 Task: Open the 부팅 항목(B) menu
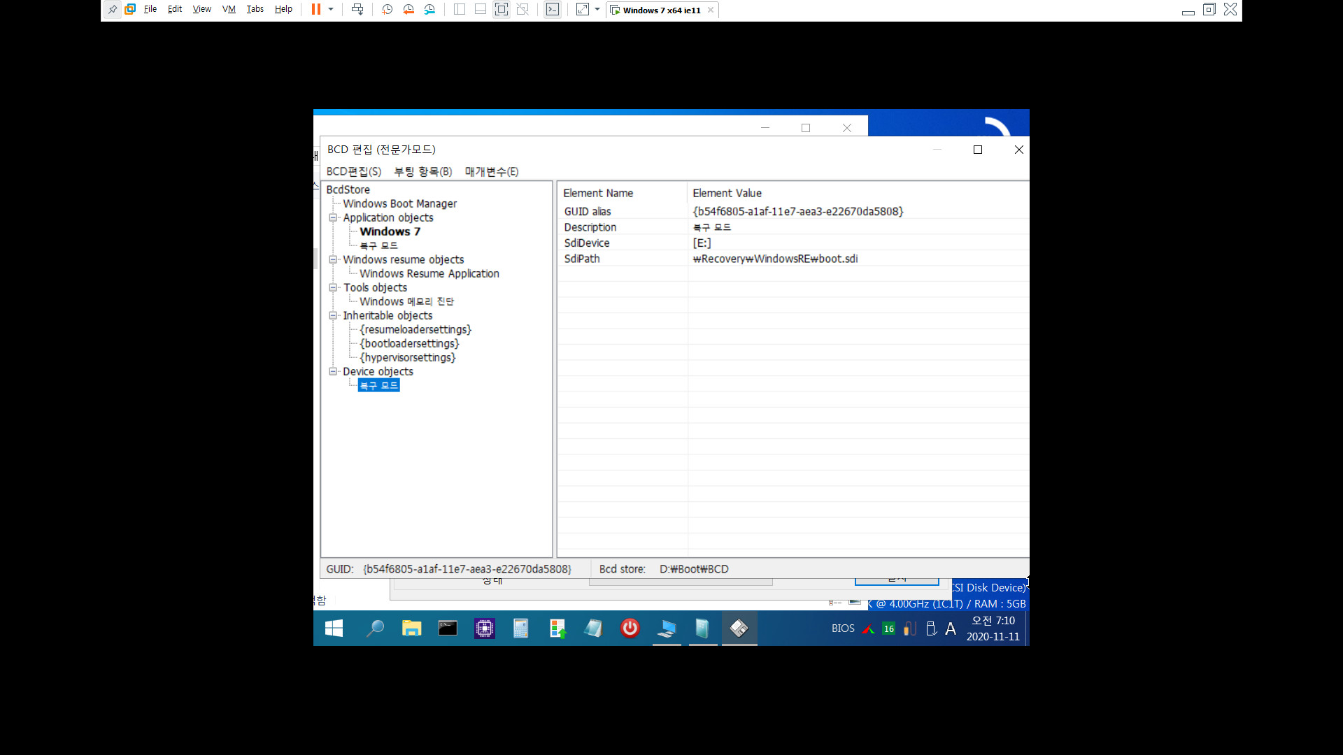pos(423,171)
